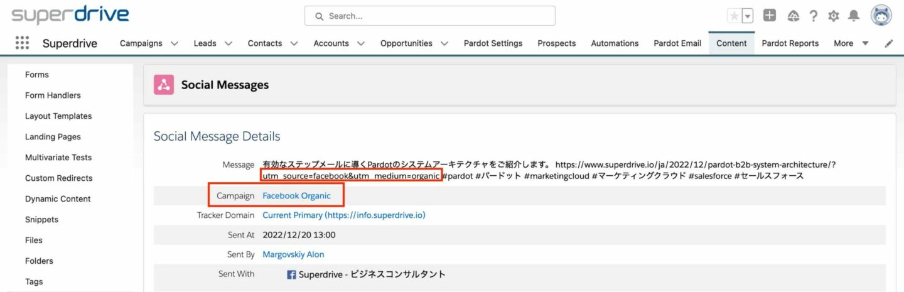Switch to the Pardot Email tab
Image resolution: width=904 pixels, height=292 pixels.
(x=677, y=43)
